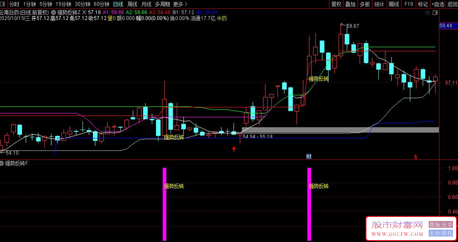Click the red up arrow signal marker

(234, 149)
